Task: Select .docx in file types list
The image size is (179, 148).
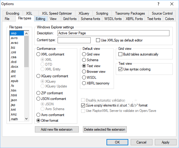Action: (17, 67)
